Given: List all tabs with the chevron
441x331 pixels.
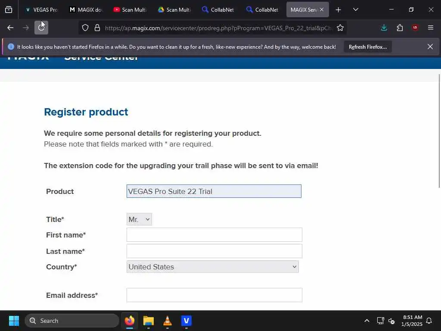Looking at the screenshot, I should point(355,9).
